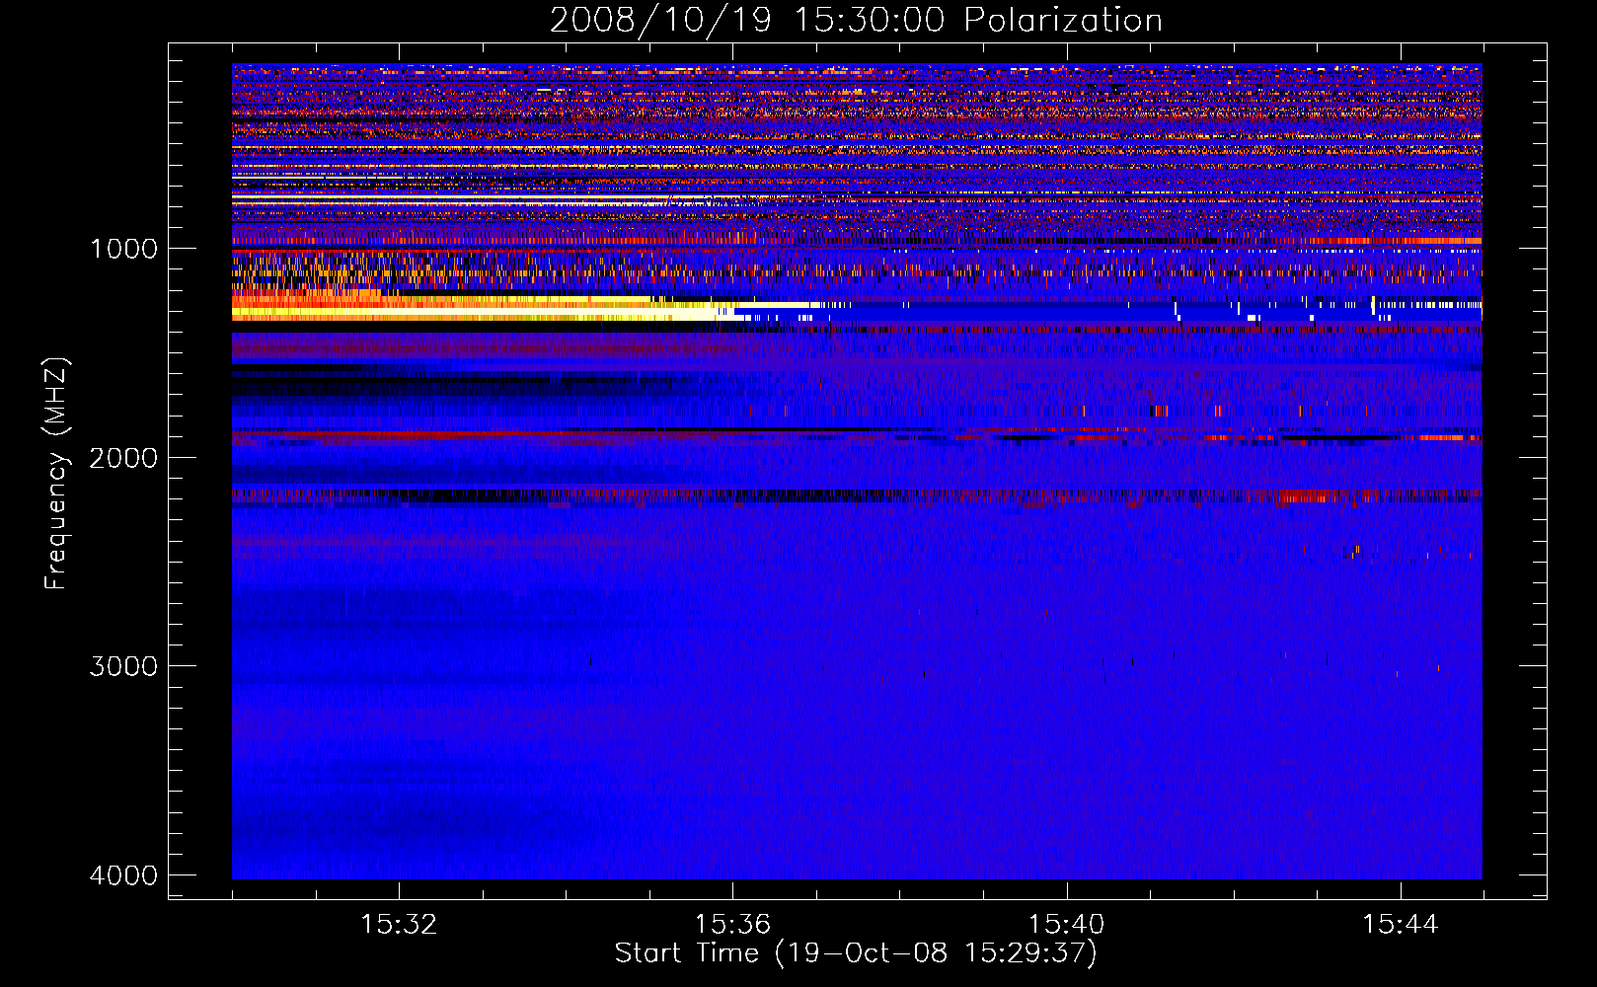
Task: Click the 'Start Time (19-Oct-08 15:29:37)' label
Action: pyautogui.click(x=856, y=953)
